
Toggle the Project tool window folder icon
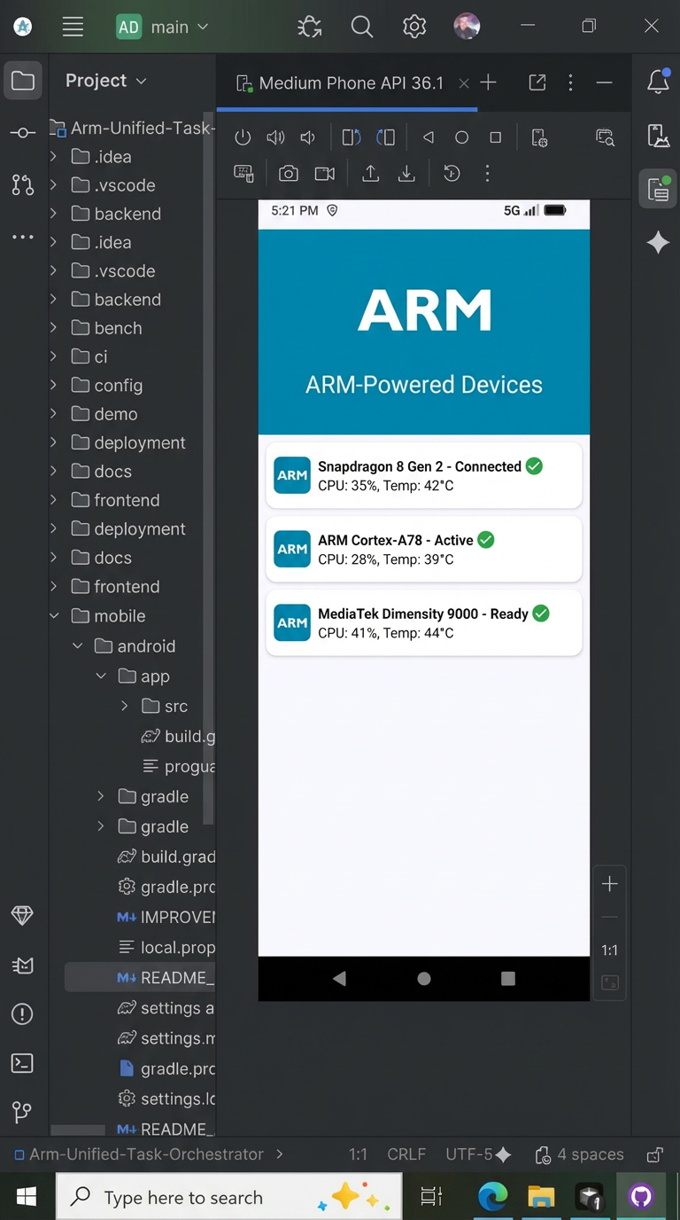(x=23, y=82)
